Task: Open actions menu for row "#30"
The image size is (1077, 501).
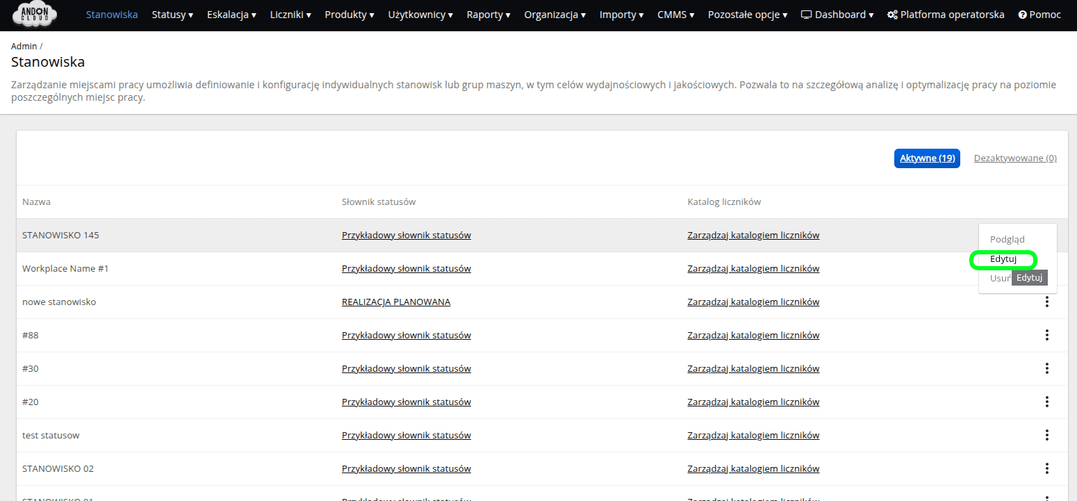Action: [1047, 368]
